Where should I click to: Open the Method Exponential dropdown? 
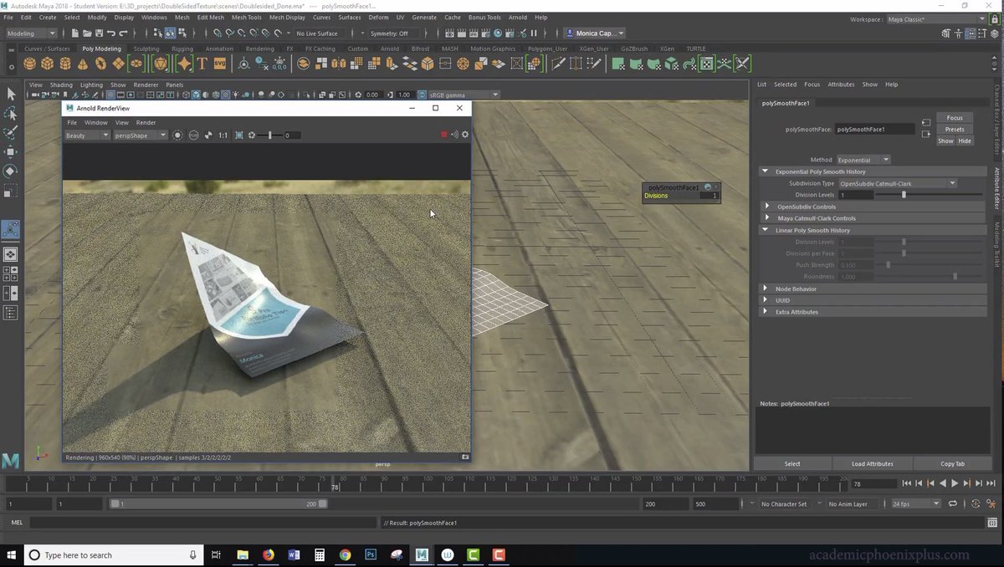coord(863,160)
